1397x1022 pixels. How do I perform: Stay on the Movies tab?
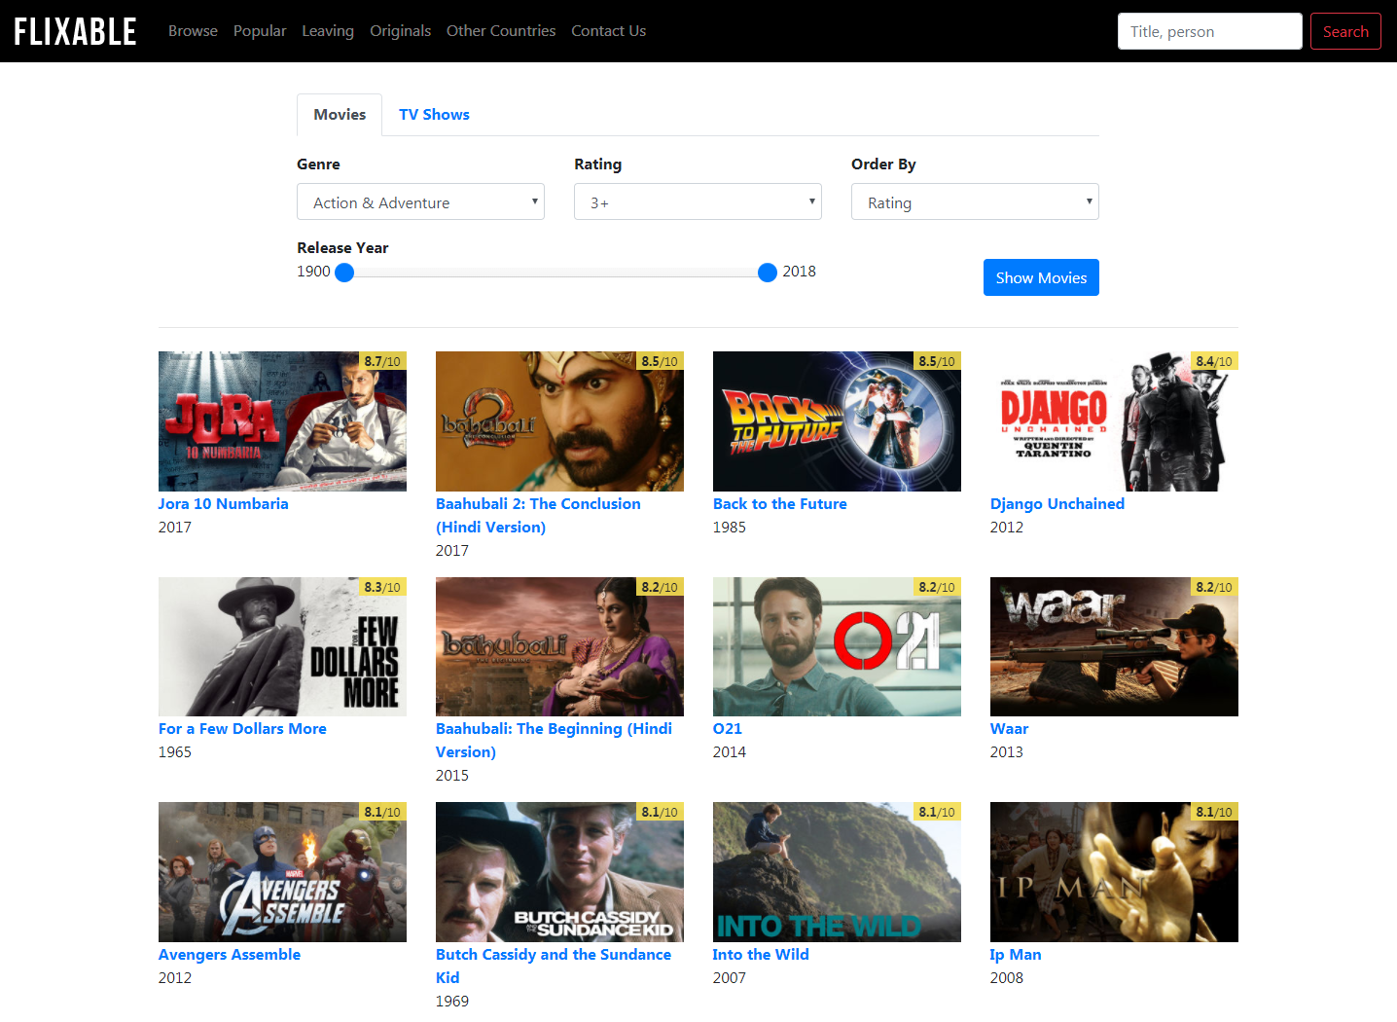click(x=339, y=114)
